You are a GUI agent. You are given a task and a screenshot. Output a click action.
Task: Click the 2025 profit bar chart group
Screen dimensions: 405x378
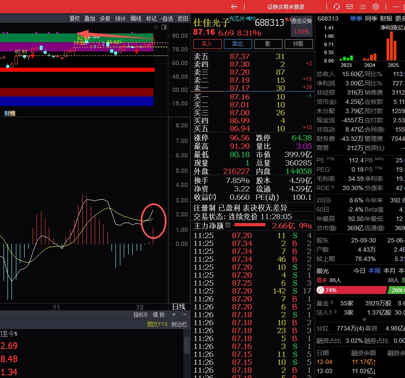tap(391, 46)
